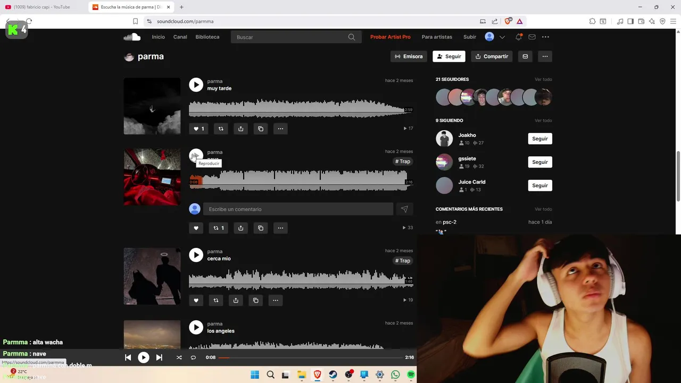Like the track cerca mio
The width and height of the screenshot is (681, 383).
pos(196,300)
